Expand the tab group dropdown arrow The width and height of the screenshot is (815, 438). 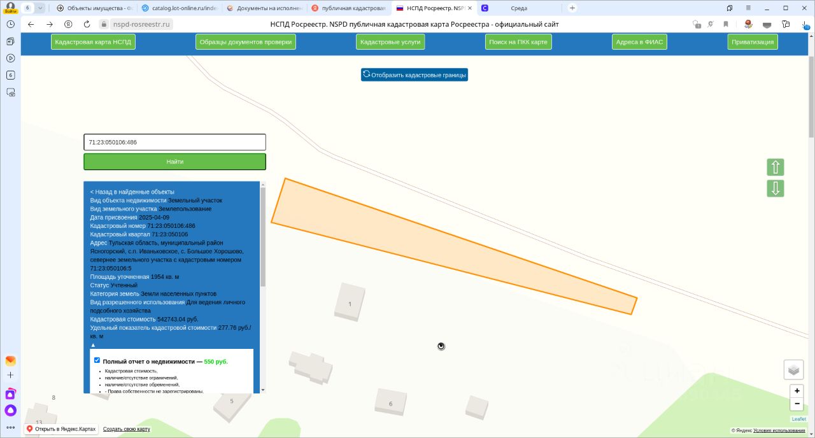coord(40,8)
